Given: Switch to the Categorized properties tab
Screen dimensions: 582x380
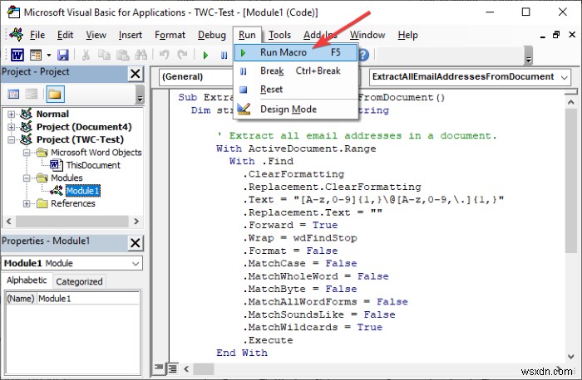Looking at the screenshot, I should tap(79, 281).
